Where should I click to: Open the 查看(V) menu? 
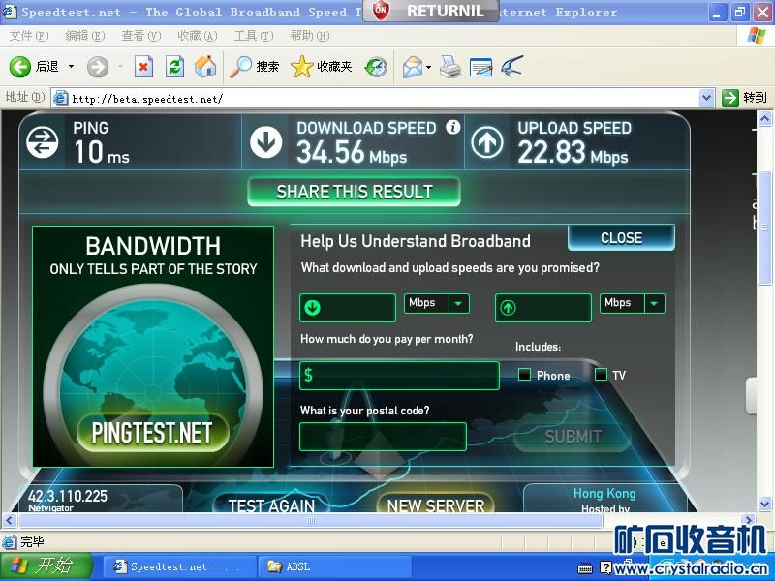pyautogui.click(x=141, y=36)
